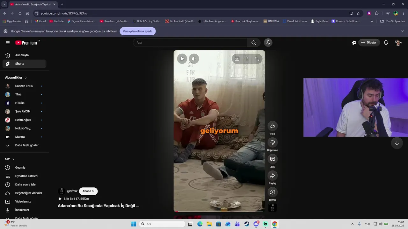
Task: Go to Ana Sayfa in sidebar
Action: point(24,55)
